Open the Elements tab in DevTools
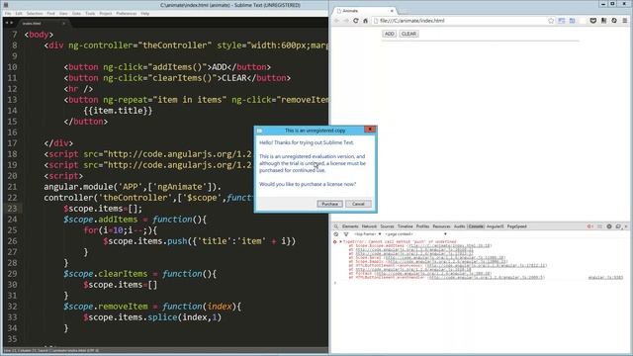This screenshot has height=356, width=633. click(350, 226)
